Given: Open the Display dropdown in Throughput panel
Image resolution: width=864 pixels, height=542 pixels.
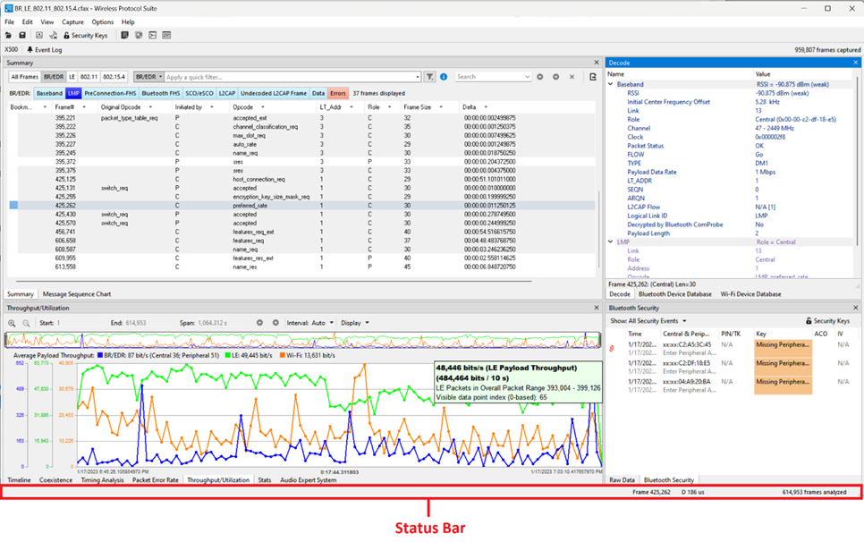Looking at the screenshot, I should tap(355, 324).
